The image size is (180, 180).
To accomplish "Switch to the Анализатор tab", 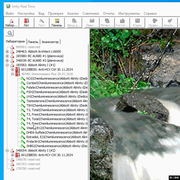I will coord(50,42).
